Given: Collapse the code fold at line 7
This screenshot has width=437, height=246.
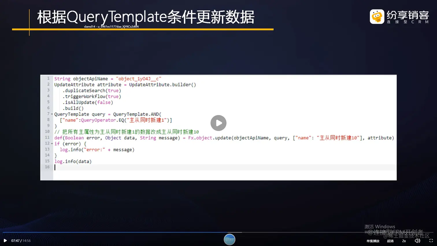Looking at the screenshot, I should [52, 114].
